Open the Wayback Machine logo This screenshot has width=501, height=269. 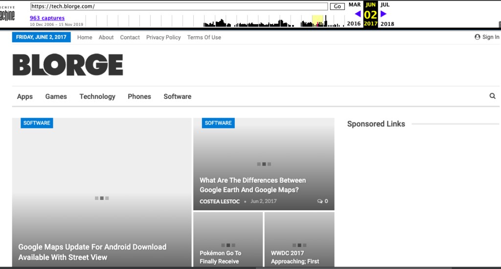(x=7, y=13)
